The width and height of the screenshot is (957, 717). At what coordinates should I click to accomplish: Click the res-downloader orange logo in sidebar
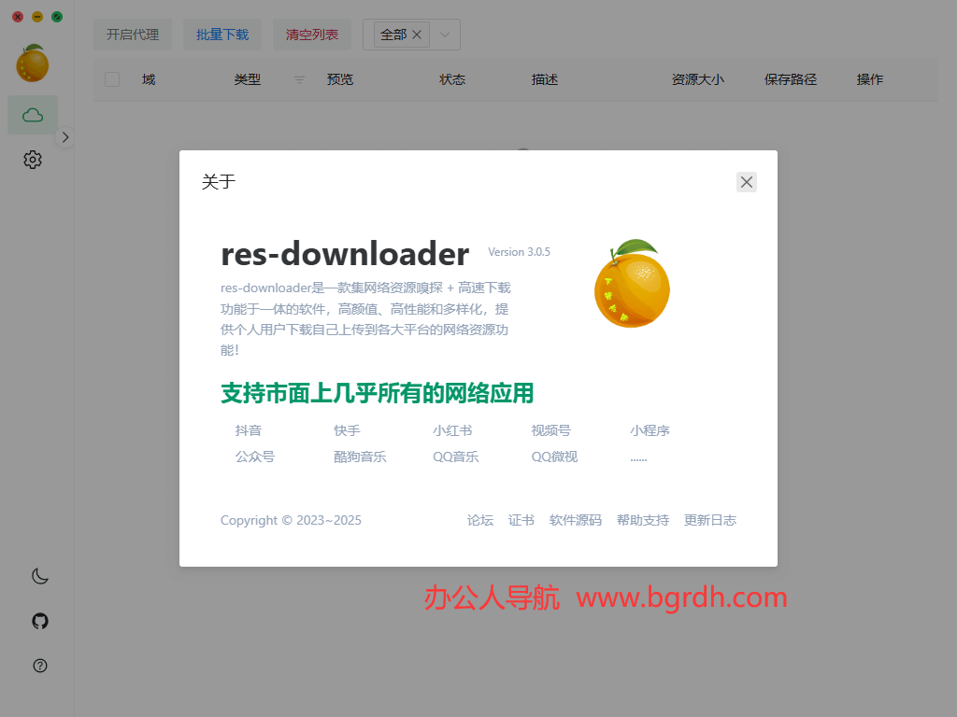(33, 63)
